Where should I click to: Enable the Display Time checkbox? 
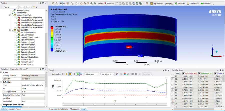coord(4,92)
